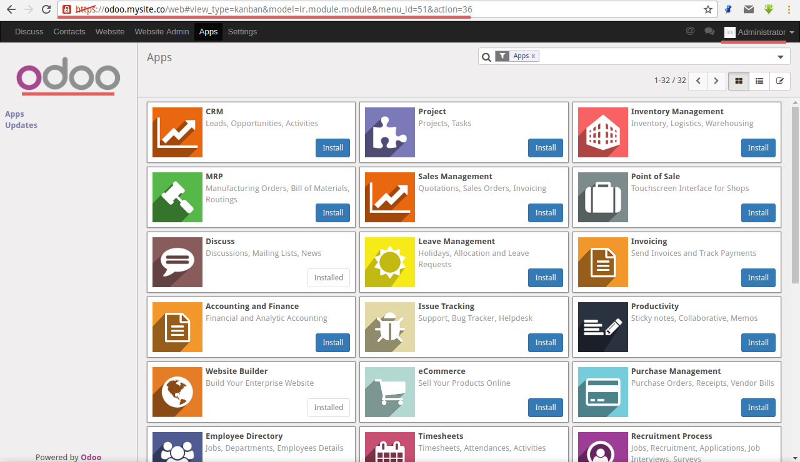
Task: Click the Point of Sale briefcase icon
Action: pyautogui.click(x=602, y=197)
